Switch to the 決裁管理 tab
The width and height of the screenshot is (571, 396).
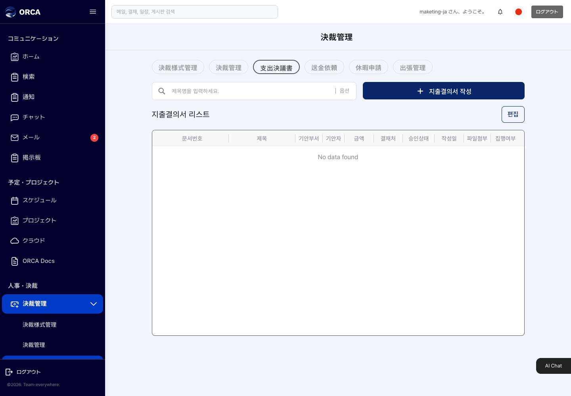pos(229,67)
